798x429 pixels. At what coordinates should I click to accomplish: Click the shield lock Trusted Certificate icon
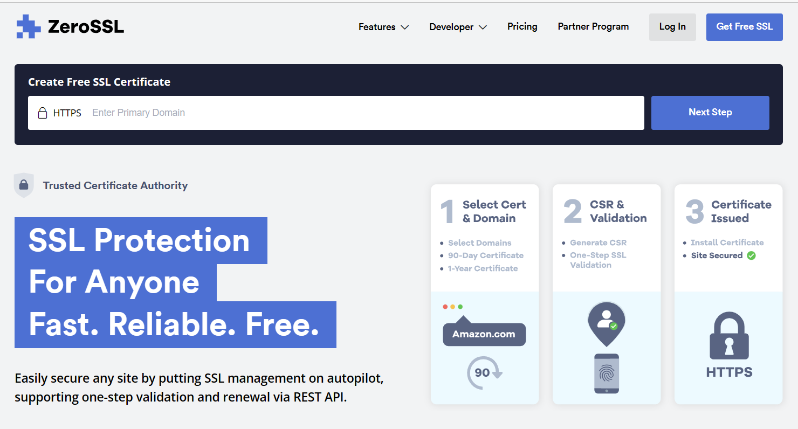[24, 185]
